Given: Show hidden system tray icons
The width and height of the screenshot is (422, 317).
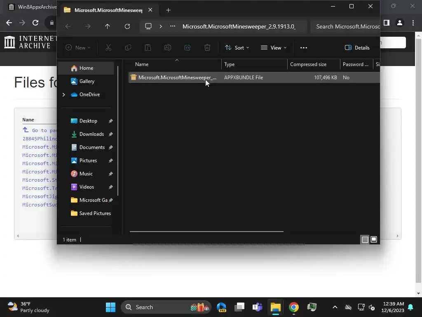Looking at the screenshot, I should (x=335, y=307).
